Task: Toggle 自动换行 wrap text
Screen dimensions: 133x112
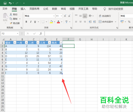Action: point(105,16)
